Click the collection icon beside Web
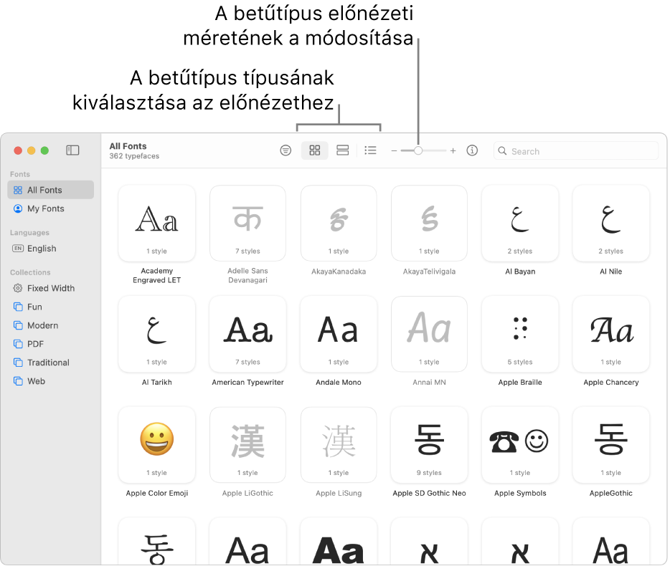The height and width of the screenshot is (566, 670). coord(18,381)
